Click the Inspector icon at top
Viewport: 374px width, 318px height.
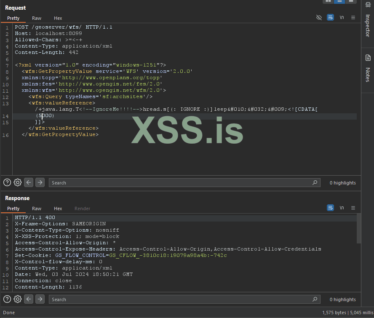coord(368,5)
